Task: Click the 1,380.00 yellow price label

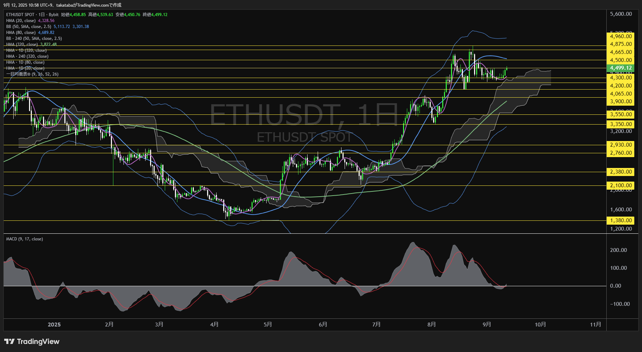Action: tap(620, 220)
